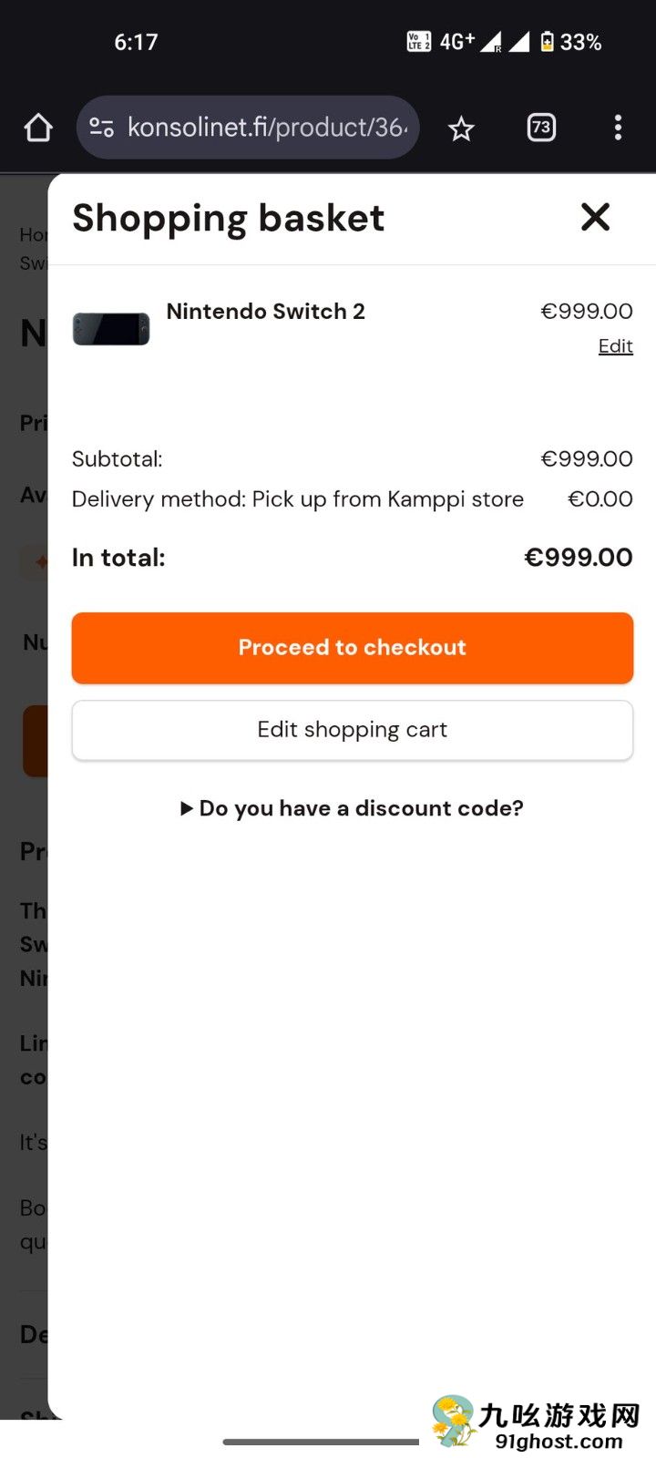The width and height of the screenshot is (656, 1458).
Task: Click the discount code disclosure triangle
Action: coord(187,808)
